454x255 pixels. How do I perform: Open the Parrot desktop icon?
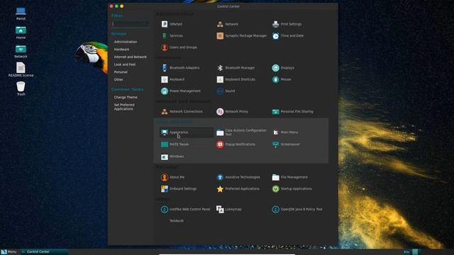[x=21, y=13]
